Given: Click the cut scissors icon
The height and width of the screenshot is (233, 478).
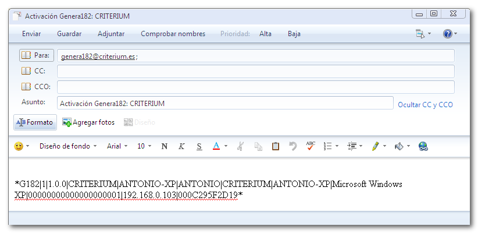Looking at the screenshot, I should point(240,146).
